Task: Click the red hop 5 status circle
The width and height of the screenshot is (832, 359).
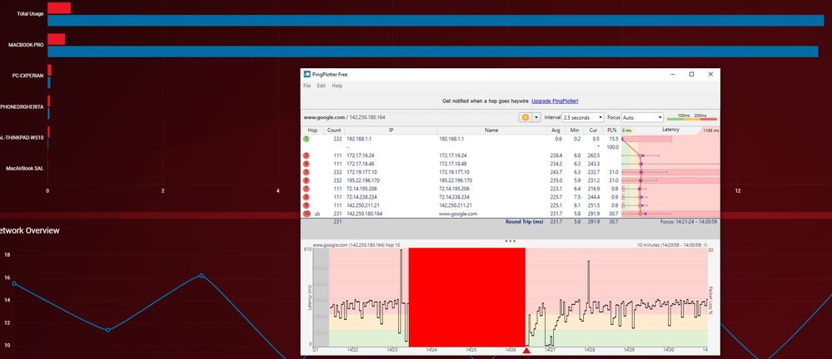Action: pyautogui.click(x=306, y=172)
